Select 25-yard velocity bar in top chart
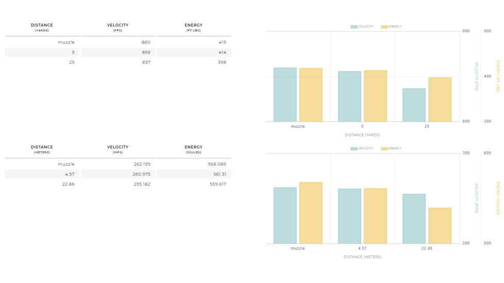This screenshot has height=283, width=504. point(414,105)
